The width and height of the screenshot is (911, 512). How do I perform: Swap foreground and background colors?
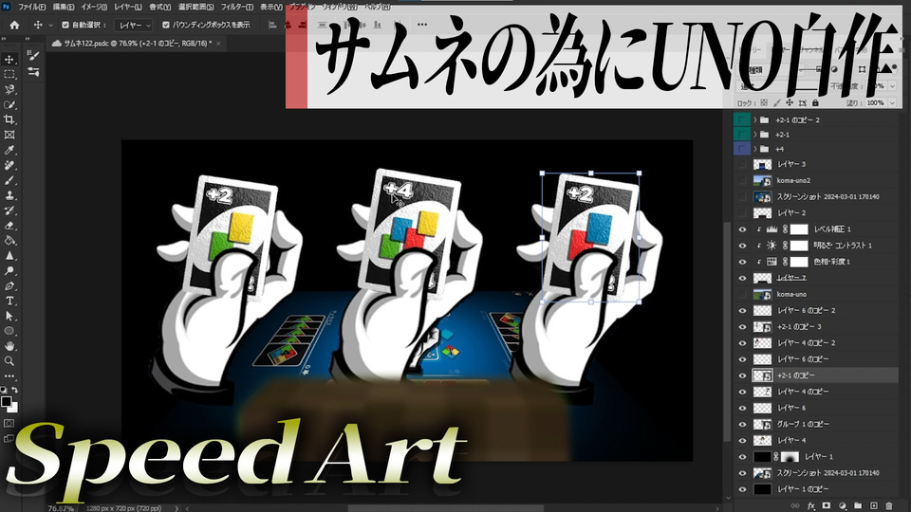(x=14, y=390)
